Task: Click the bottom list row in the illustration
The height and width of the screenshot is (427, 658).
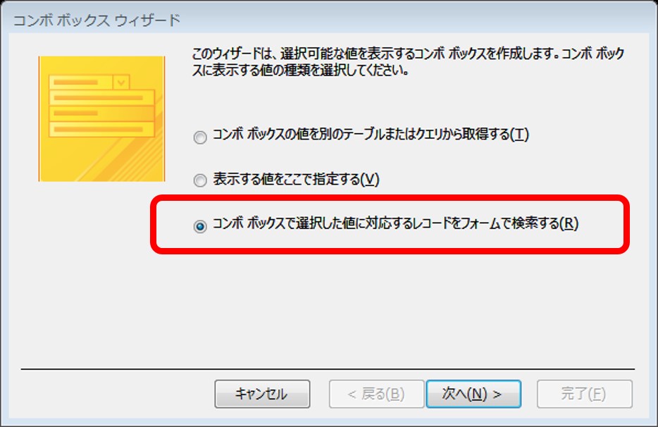Action: click(x=102, y=130)
